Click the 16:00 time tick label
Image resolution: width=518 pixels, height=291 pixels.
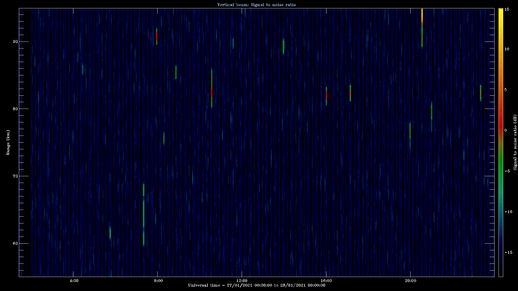326,281
